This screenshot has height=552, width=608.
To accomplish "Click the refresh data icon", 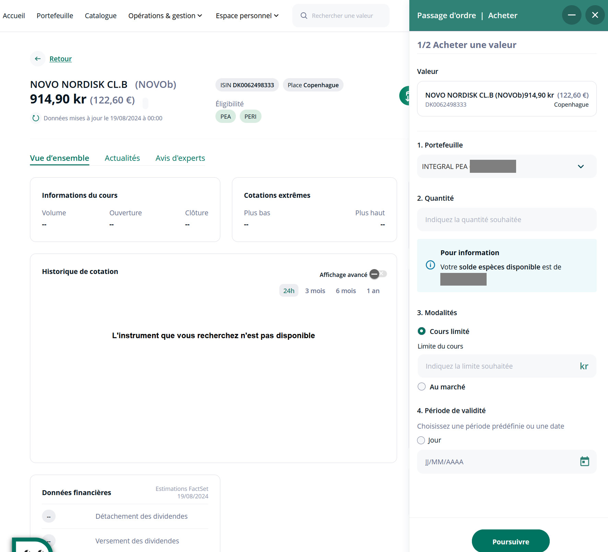I will [x=36, y=118].
